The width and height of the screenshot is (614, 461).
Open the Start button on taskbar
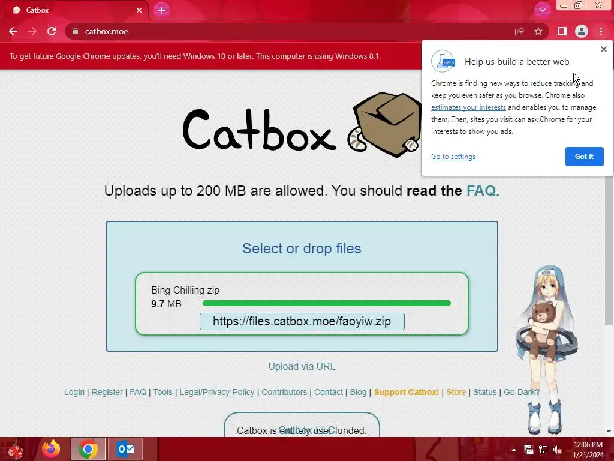click(x=16, y=449)
